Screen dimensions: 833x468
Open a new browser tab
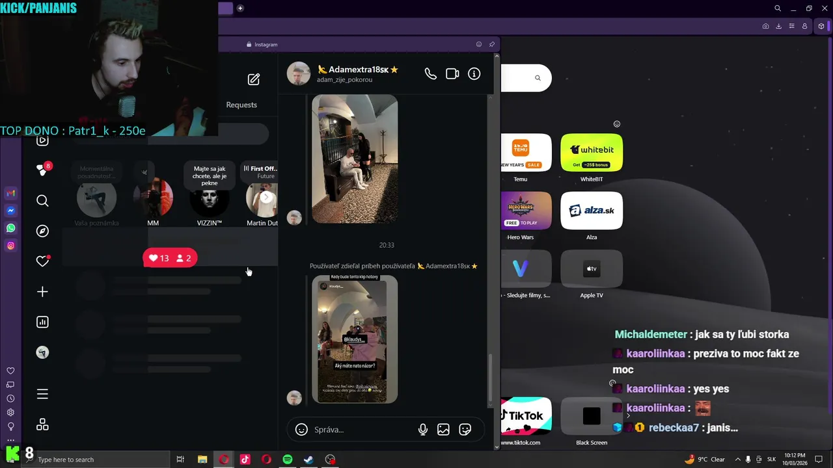tap(240, 8)
